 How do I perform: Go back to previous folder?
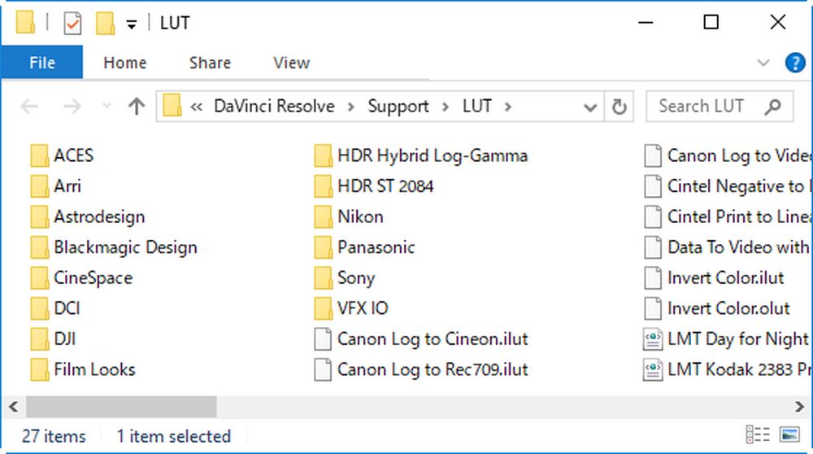29,107
